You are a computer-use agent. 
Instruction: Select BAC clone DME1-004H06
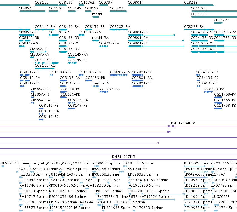click(204, 126)
